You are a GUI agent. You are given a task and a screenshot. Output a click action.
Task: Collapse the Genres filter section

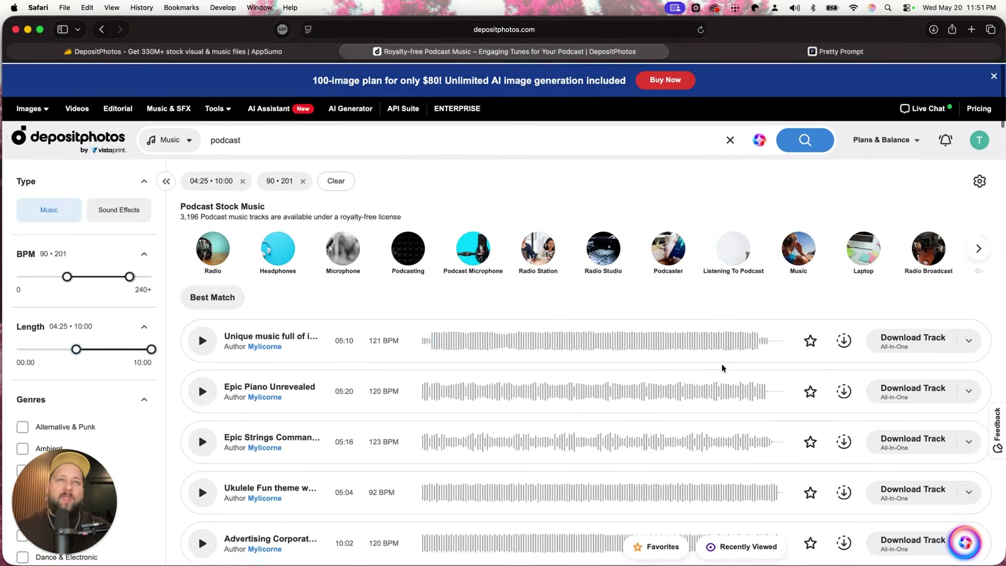point(144,400)
